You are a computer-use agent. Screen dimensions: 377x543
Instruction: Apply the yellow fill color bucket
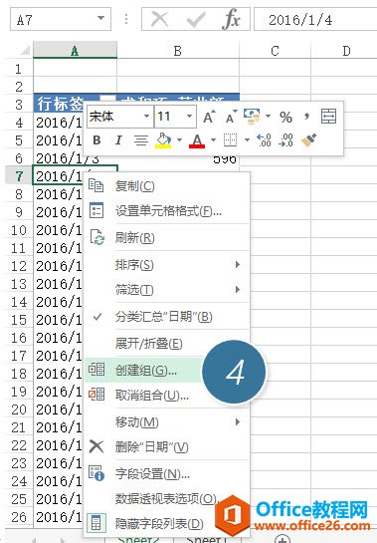pyautogui.click(x=163, y=140)
